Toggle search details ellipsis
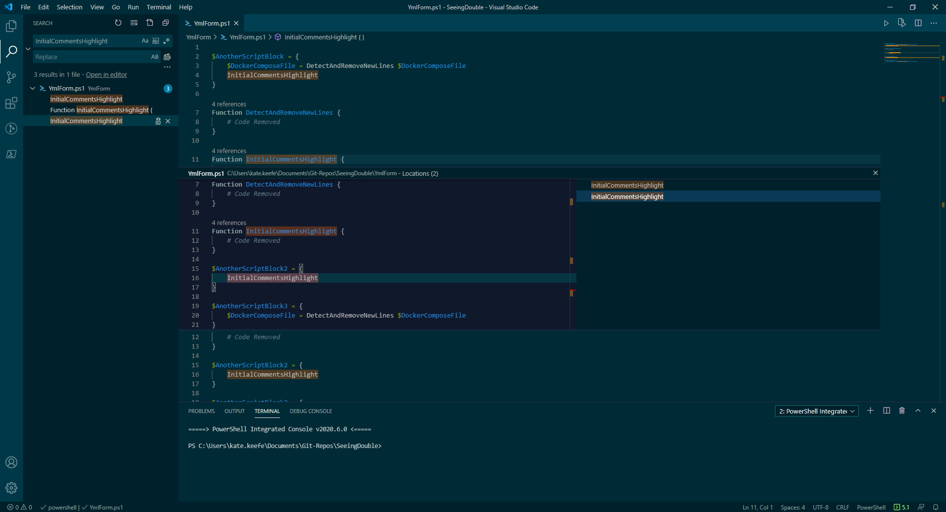 [167, 67]
